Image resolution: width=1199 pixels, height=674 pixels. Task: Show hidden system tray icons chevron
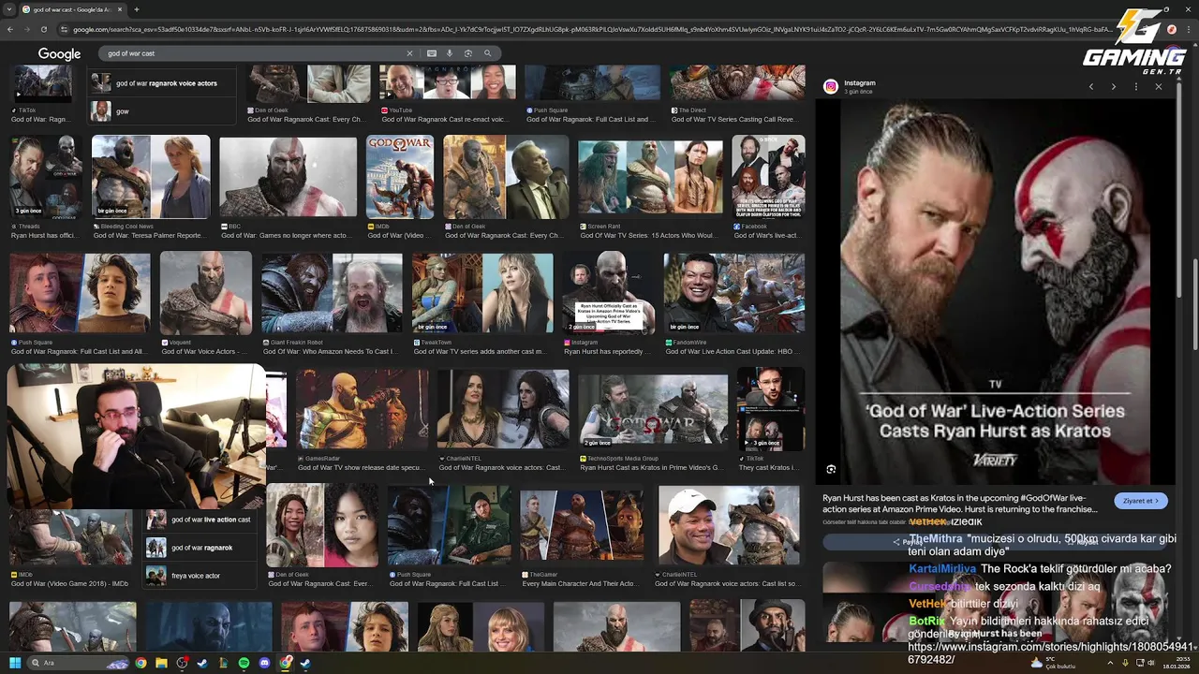1110,663
